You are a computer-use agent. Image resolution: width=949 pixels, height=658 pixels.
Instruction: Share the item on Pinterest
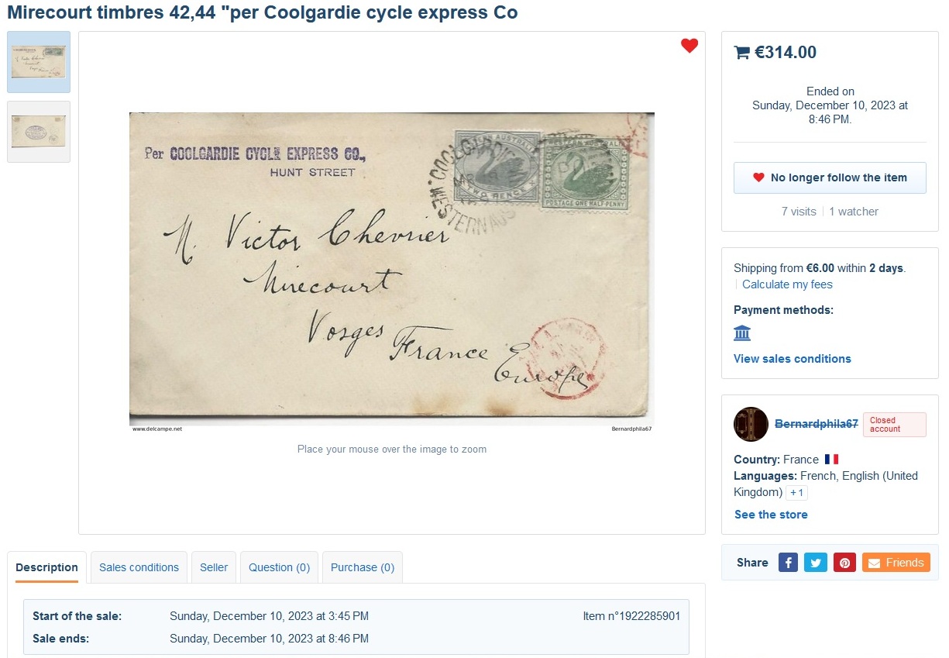pyautogui.click(x=844, y=563)
